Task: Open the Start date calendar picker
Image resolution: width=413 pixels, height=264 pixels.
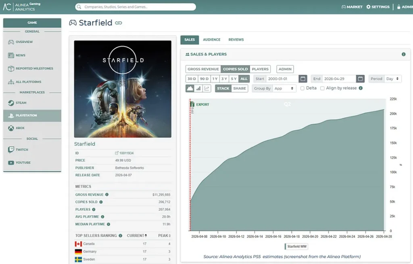Action: [x=303, y=79]
